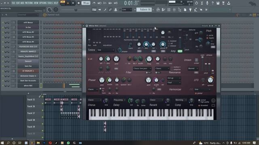
Task: Select the Track 17 label in playlist
Action: click(x=31, y=113)
